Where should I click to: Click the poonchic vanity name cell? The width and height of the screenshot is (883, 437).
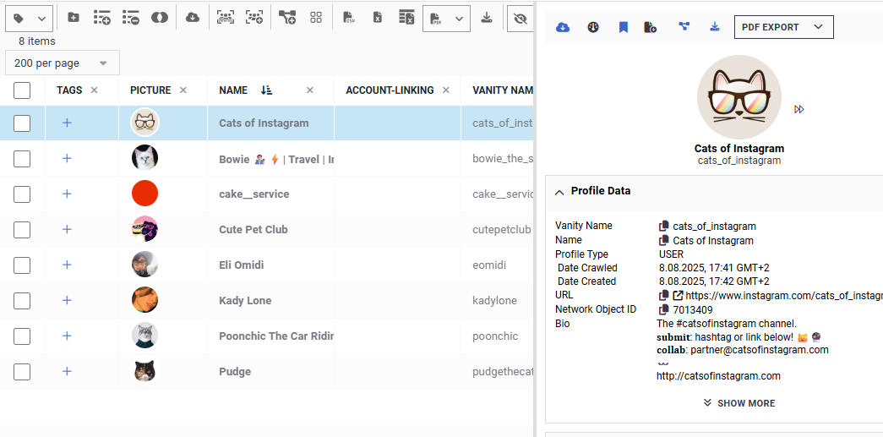point(495,336)
